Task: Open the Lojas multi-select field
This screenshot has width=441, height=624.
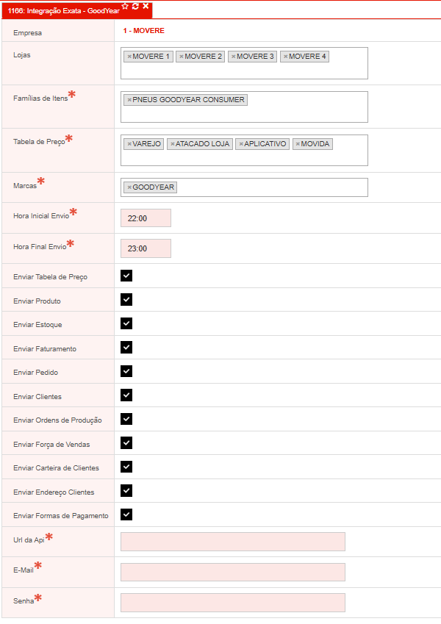Action: (244, 63)
